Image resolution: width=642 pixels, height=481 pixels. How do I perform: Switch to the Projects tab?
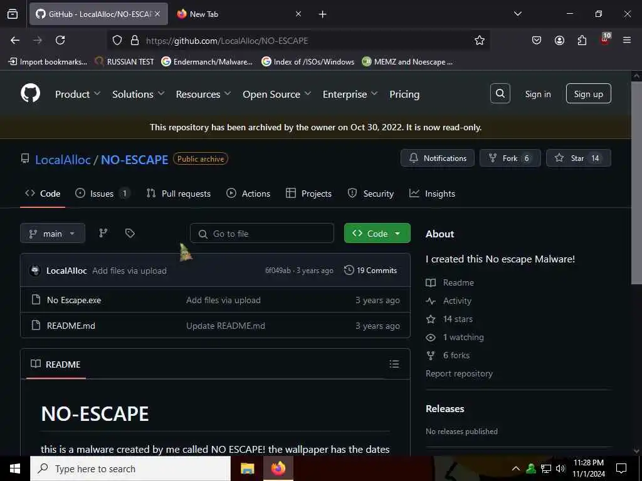click(x=308, y=194)
